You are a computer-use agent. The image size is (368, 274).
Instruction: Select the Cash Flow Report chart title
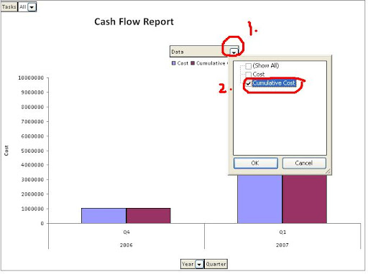(134, 22)
